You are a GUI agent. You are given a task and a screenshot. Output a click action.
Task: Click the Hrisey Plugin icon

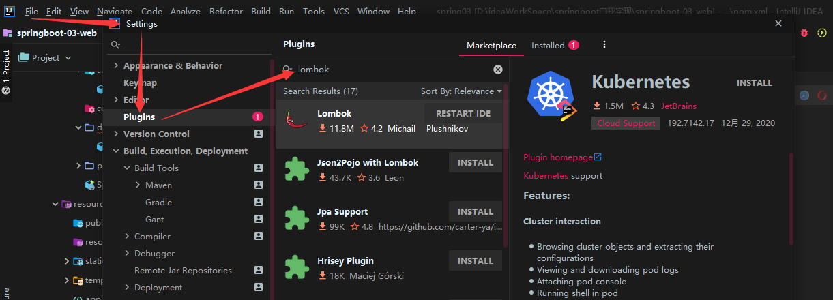[297, 268]
